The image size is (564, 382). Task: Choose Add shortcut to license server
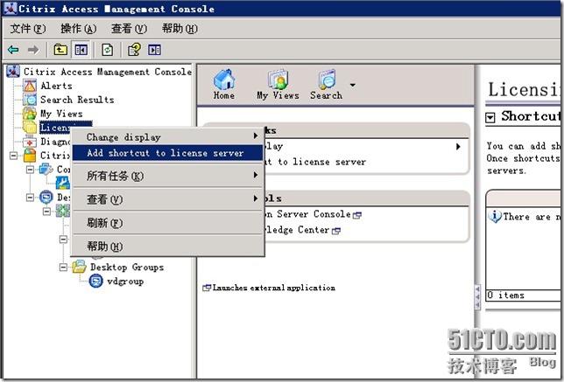click(167, 153)
